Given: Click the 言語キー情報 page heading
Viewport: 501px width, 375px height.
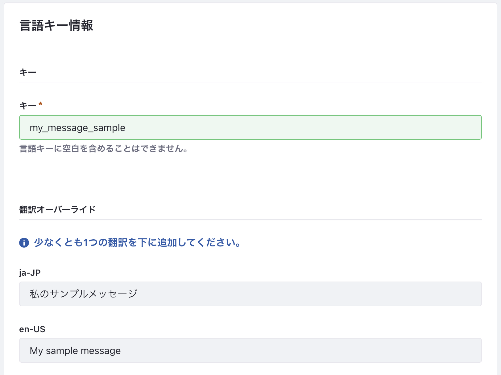Looking at the screenshot, I should (x=56, y=26).
